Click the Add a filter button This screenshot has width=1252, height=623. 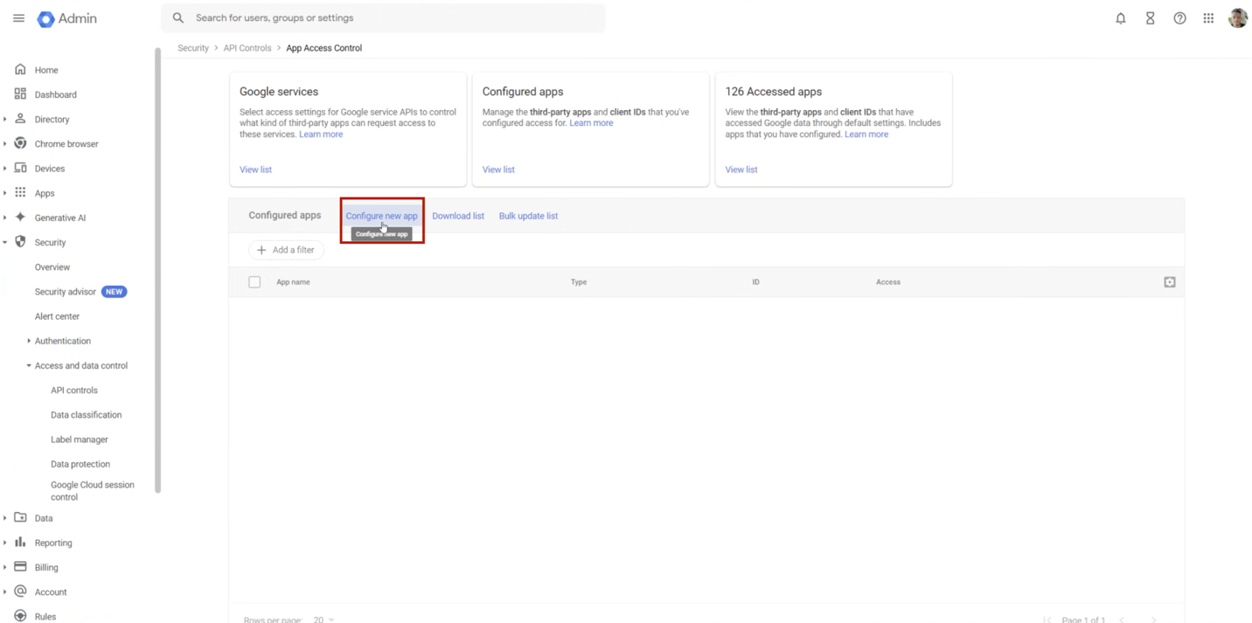pyautogui.click(x=287, y=250)
